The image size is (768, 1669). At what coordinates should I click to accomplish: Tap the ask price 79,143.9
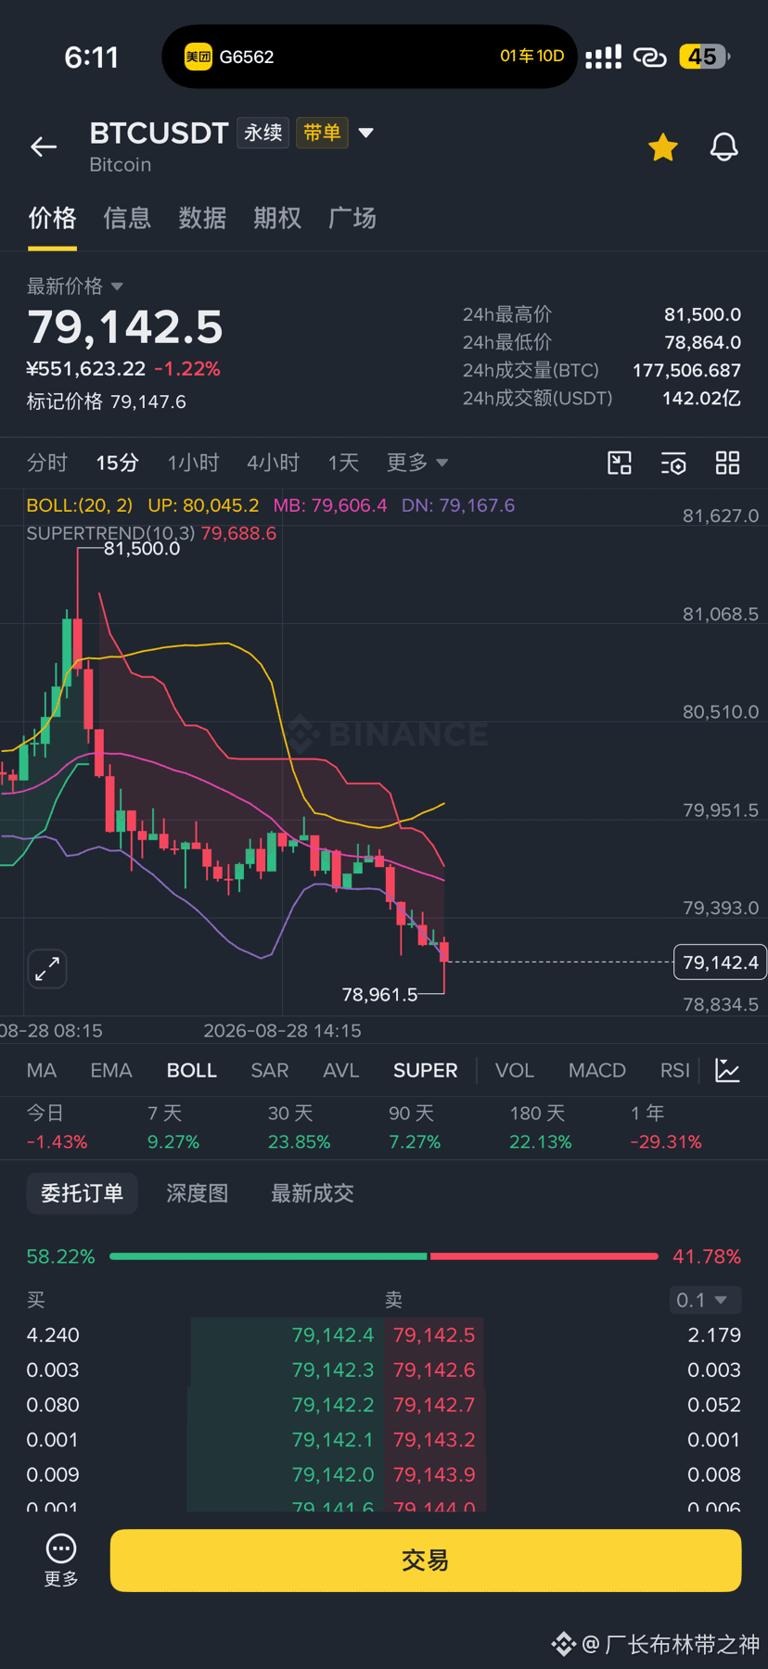pyautogui.click(x=434, y=1474)
